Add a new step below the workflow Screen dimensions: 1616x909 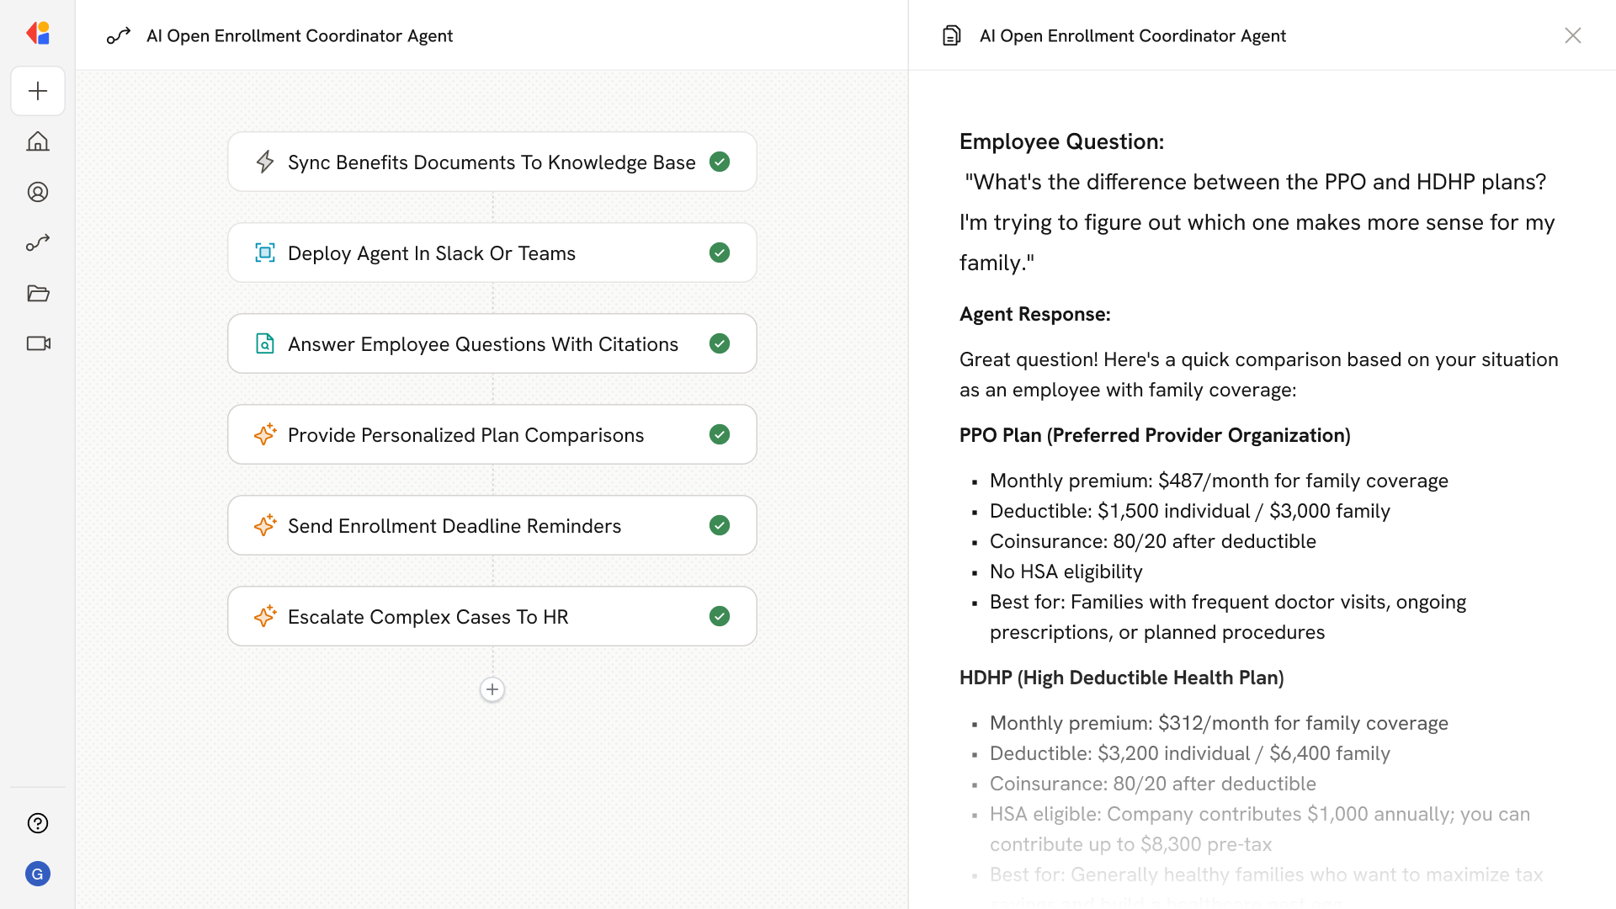tap(492, 689)
